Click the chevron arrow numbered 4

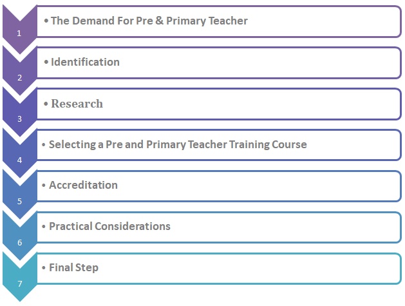(x=19, y=153)
